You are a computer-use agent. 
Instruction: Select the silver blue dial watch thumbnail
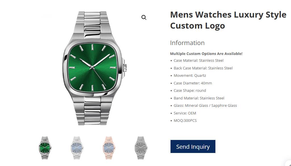point(77,148)
